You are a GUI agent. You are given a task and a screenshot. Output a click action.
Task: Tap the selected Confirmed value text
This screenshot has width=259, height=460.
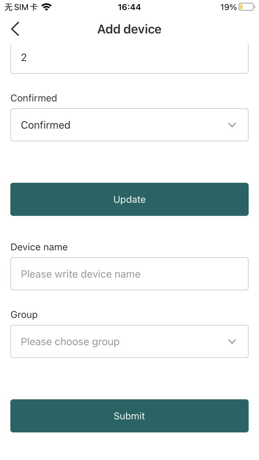[x=46, y=125]
